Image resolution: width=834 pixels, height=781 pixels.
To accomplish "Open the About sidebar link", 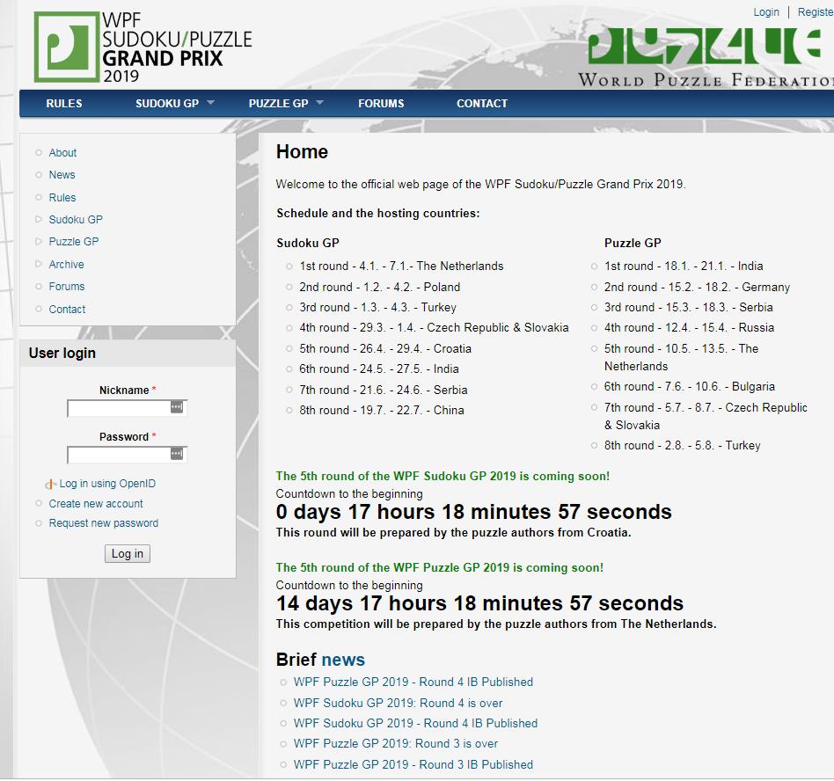I will (x=62, y=152).
